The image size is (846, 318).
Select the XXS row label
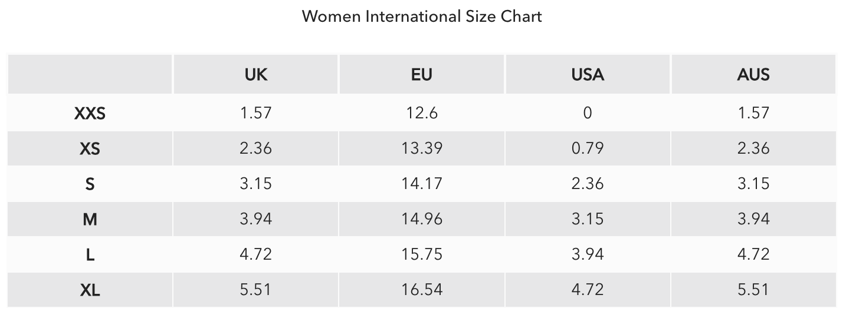90,113
